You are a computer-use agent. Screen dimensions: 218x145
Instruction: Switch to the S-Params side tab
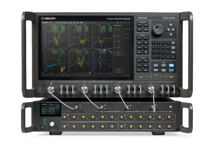coord(127,29)
